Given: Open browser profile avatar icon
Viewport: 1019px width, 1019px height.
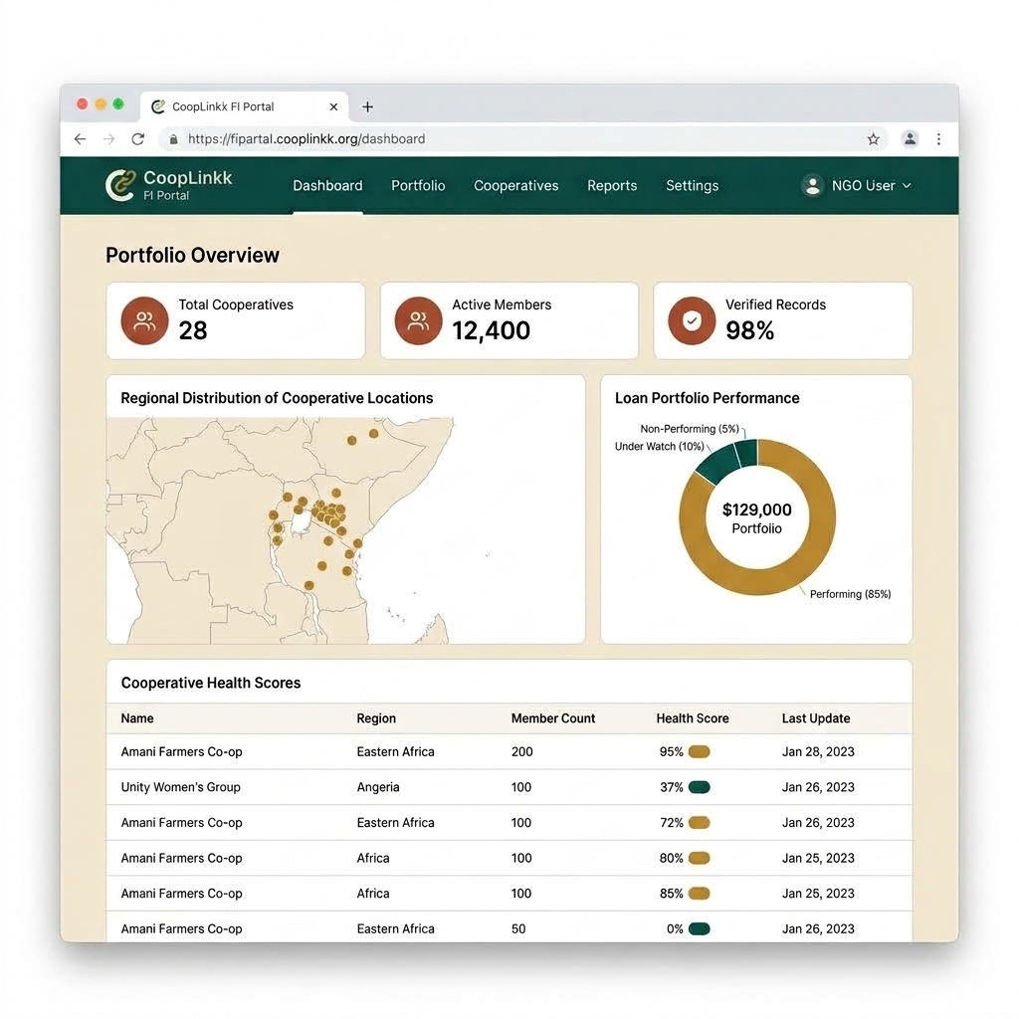Looking at the screenshot, I should pyautogui.click(x=910, y=138).
